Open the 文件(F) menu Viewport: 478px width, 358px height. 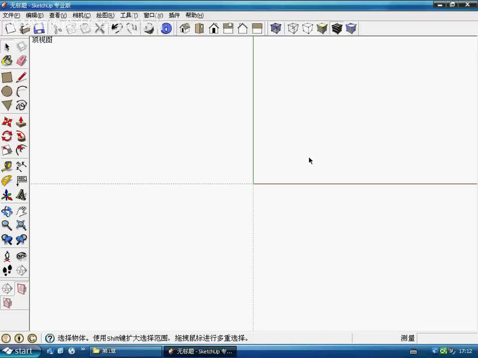click(x=11, y=15)
